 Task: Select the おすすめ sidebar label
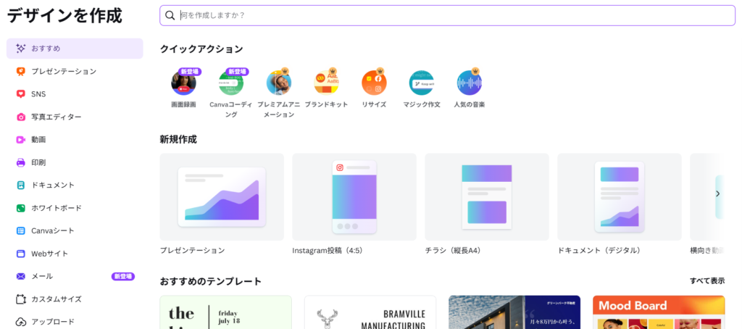(x=46, y=49)
